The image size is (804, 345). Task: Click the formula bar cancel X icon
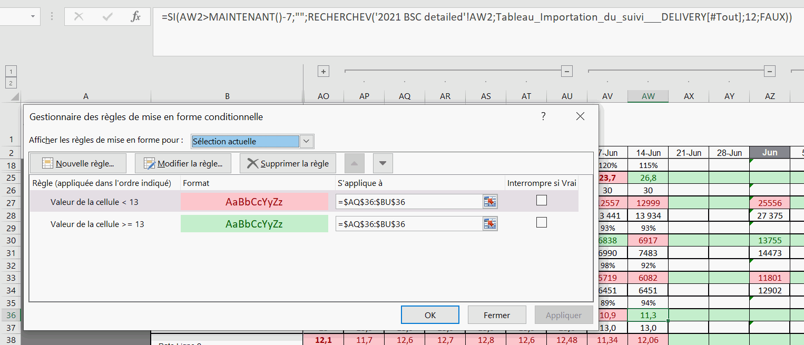point(79,17)
